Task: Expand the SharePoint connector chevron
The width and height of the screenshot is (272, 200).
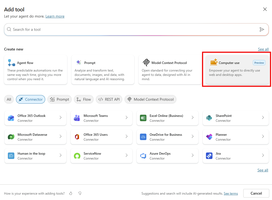Action: click(263, 118)
